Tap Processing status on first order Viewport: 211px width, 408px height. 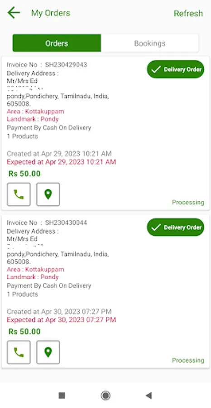(x=188, y=203)
